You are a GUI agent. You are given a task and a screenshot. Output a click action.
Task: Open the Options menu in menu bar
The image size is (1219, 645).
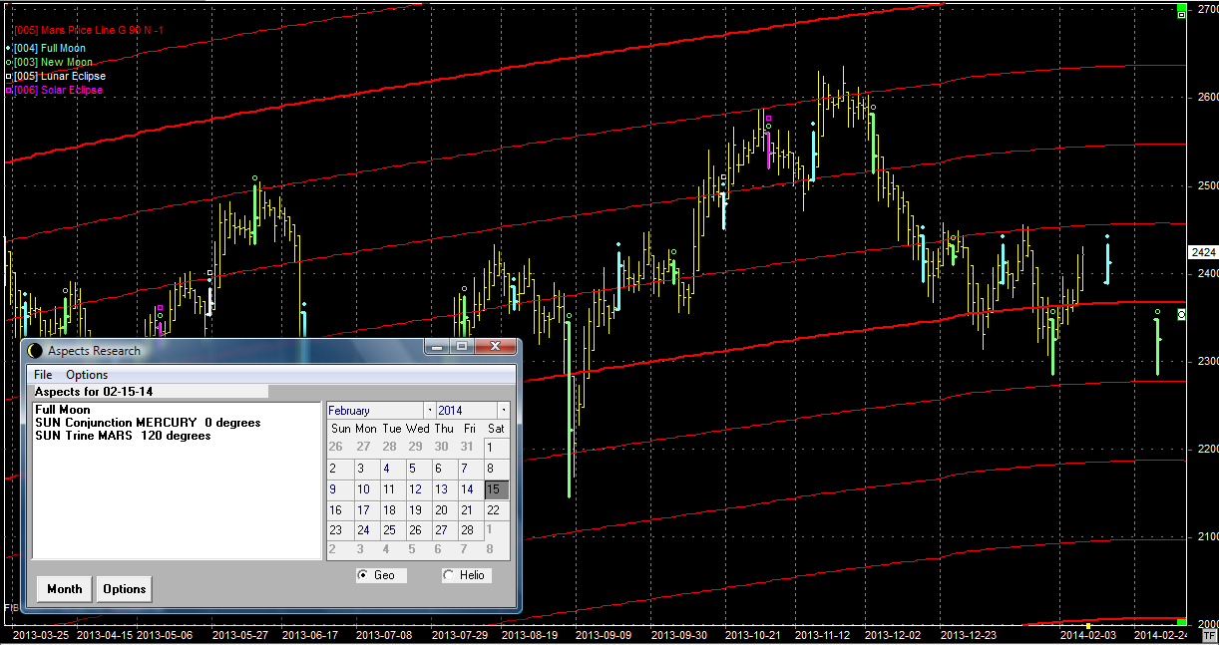[87, 375]
